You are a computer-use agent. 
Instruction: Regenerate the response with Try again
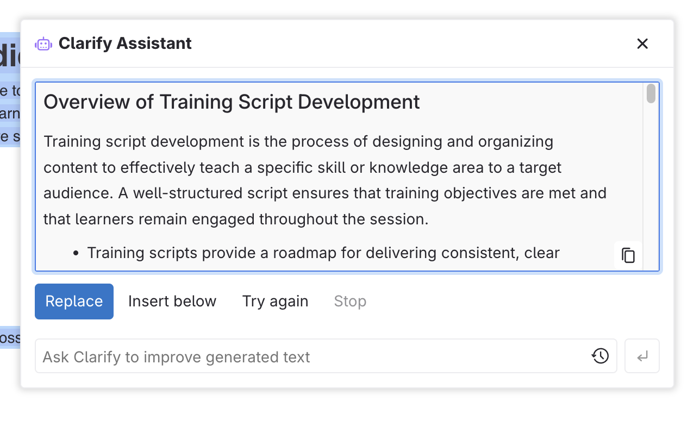[x=275, y=301]
